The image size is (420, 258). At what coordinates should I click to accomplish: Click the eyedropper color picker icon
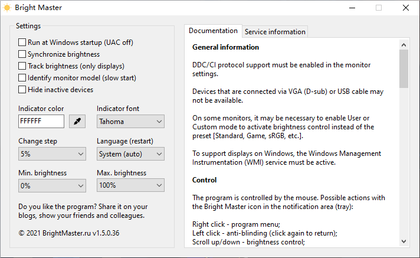click(x=77, y=122)
